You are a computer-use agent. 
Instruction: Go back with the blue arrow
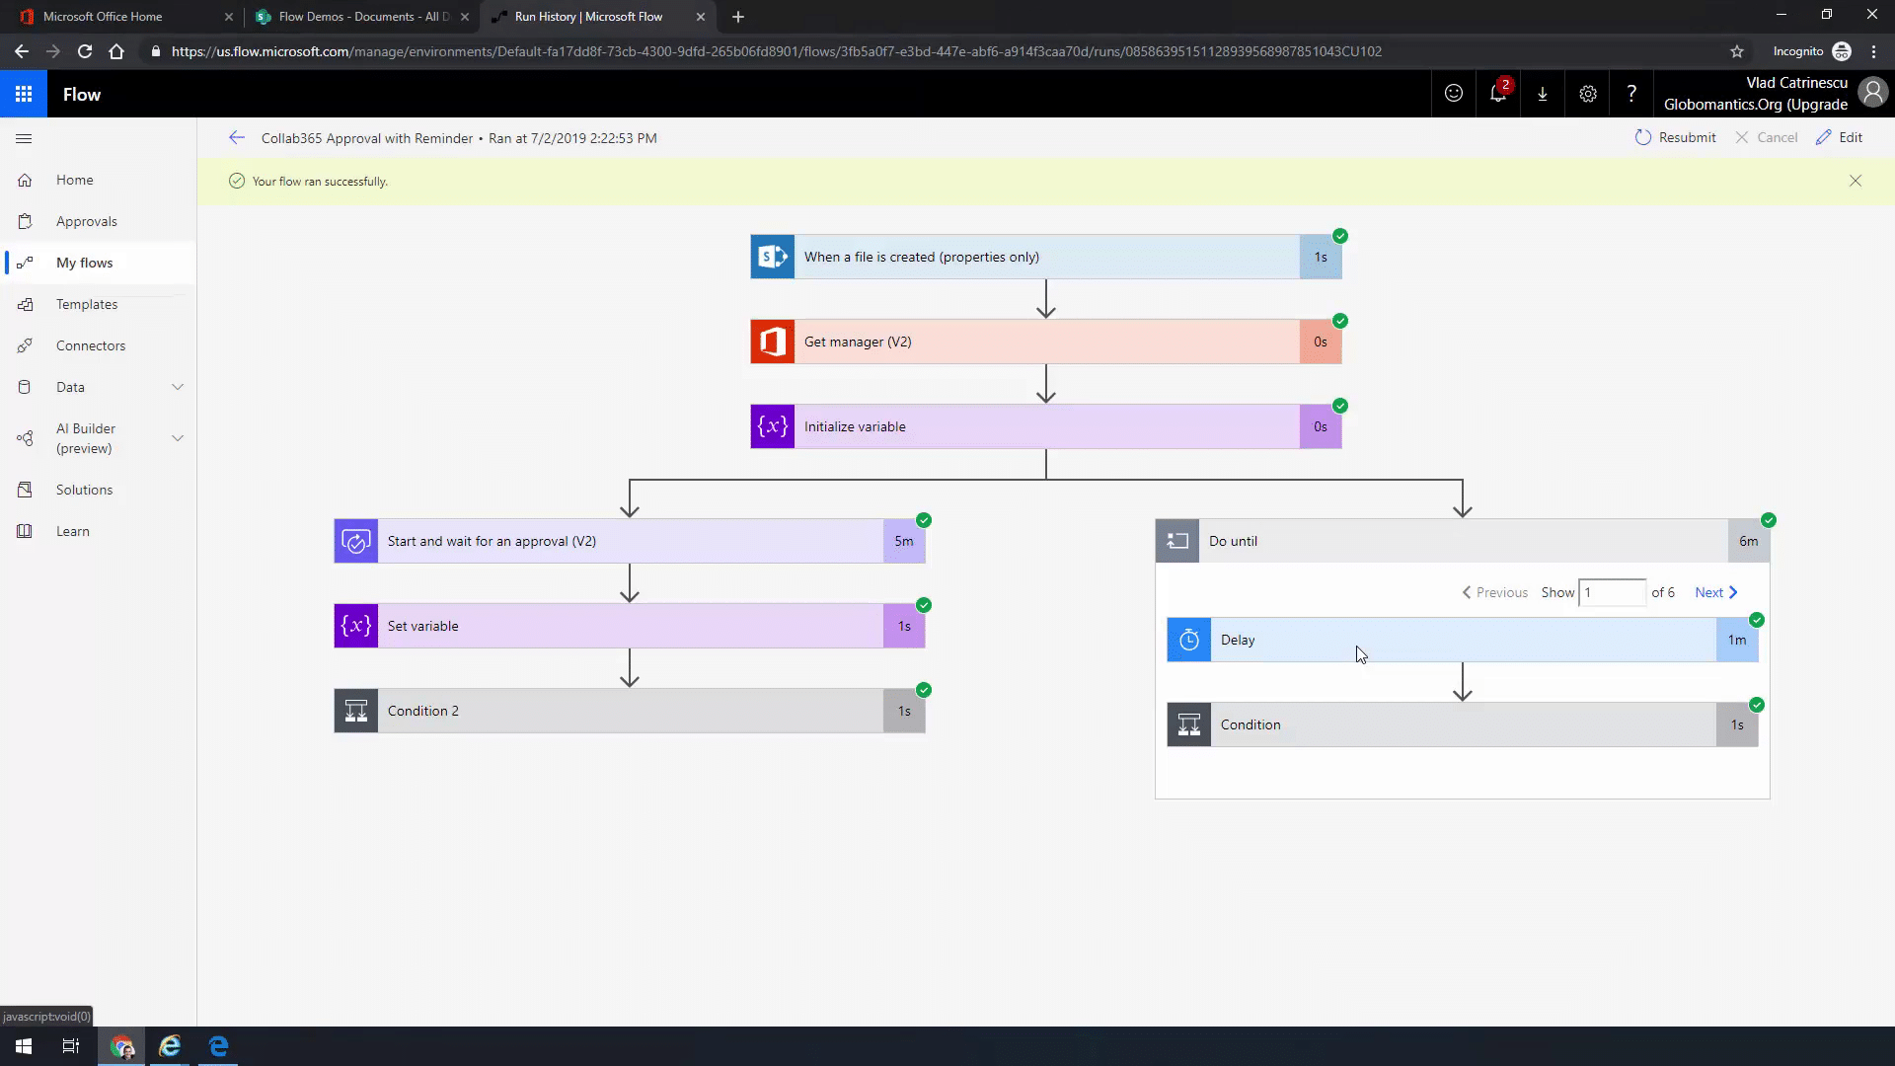point(237,138)
